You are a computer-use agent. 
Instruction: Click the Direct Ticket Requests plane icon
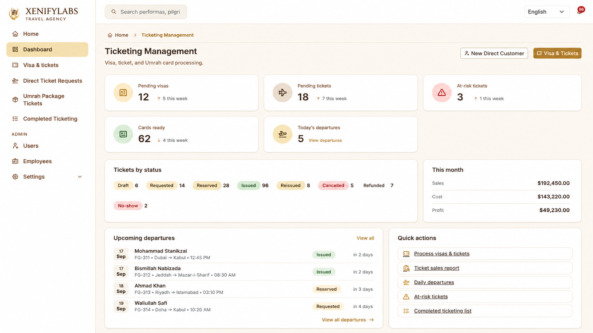click(x=15, y=81)
